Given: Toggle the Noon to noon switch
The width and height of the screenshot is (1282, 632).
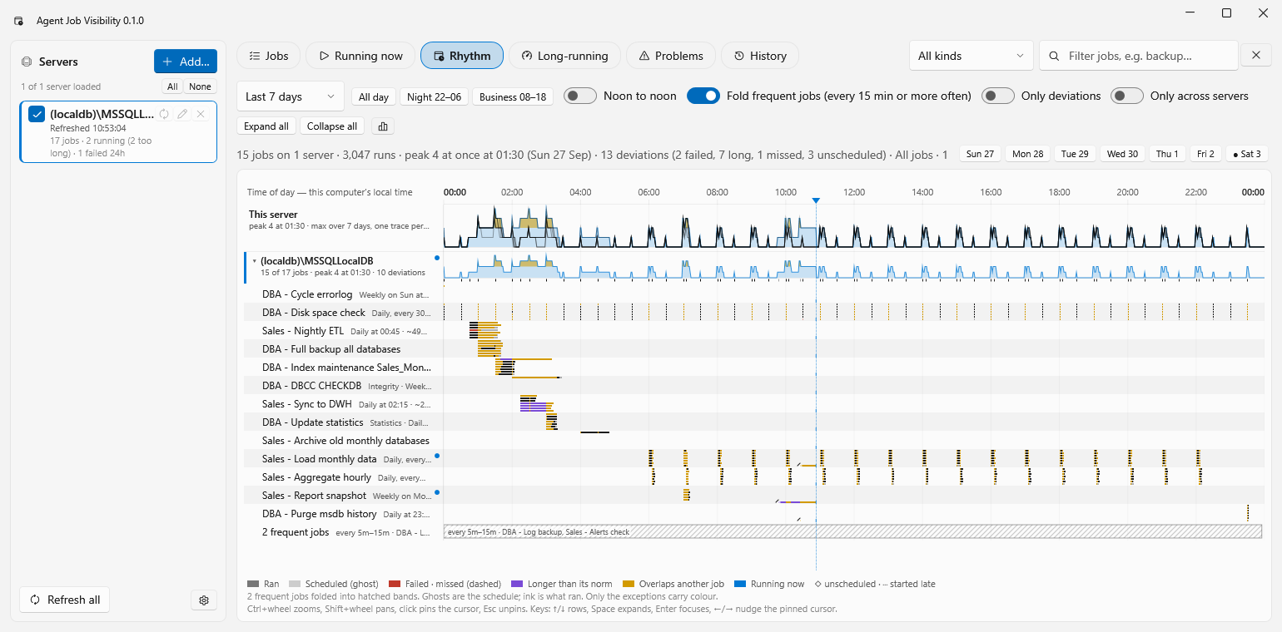Looking at the screenshot, I should [x=580, y=96].
